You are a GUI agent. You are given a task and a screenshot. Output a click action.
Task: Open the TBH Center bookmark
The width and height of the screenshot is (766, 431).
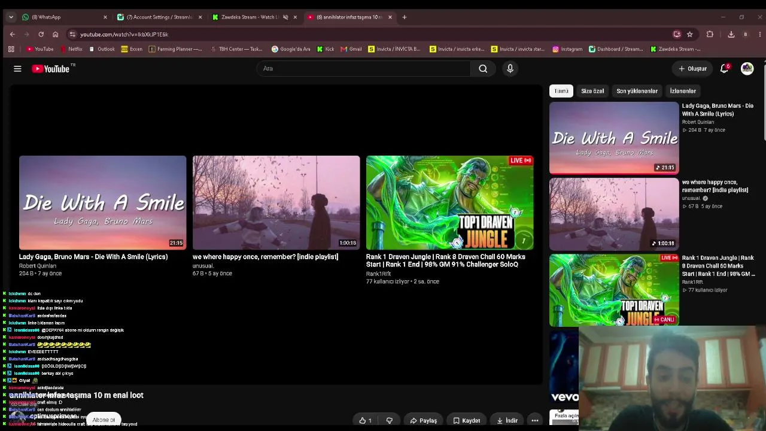[x=236, y=49]
